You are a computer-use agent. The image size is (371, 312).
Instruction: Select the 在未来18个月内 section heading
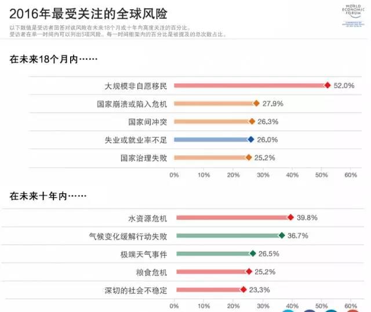tap(53, 59)
